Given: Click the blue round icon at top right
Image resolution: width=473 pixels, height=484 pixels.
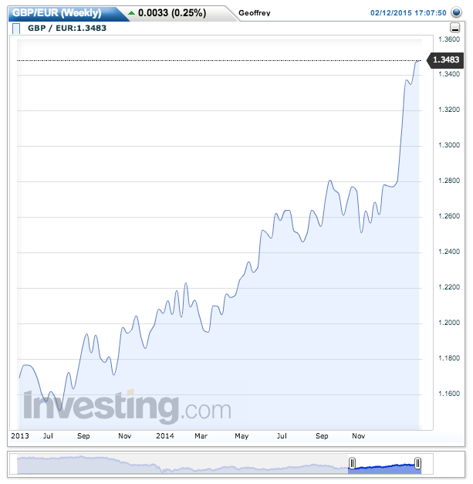Looking at the screenshot, I should (x=456, y=13).
